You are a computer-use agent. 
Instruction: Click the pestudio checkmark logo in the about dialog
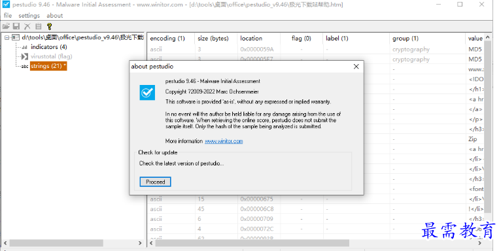(x=147, y=93)
